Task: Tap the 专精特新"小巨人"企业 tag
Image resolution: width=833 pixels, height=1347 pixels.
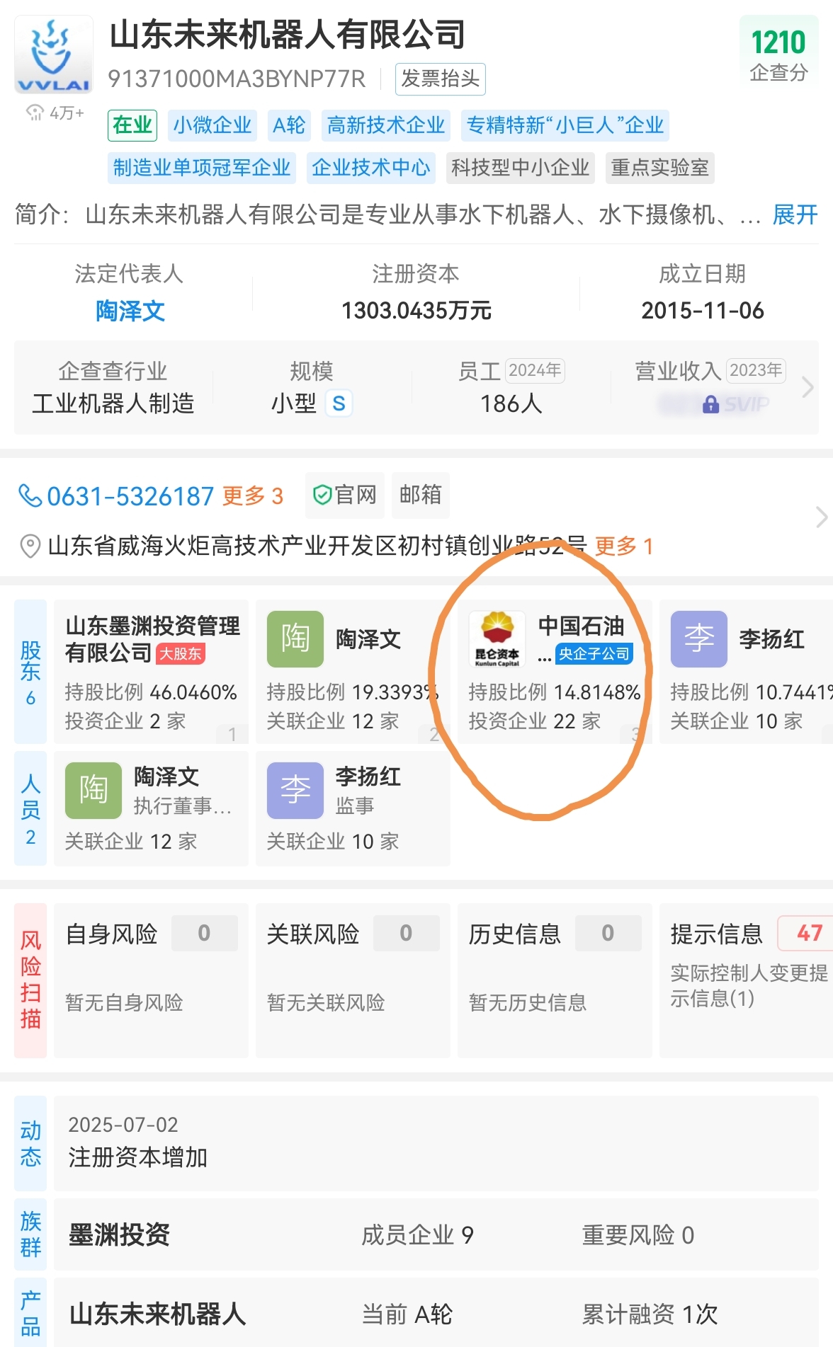Action: tap(565, 125)
